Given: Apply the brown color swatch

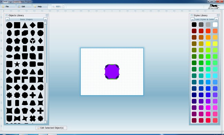Looking at the screenshot, I should point(194,37).
